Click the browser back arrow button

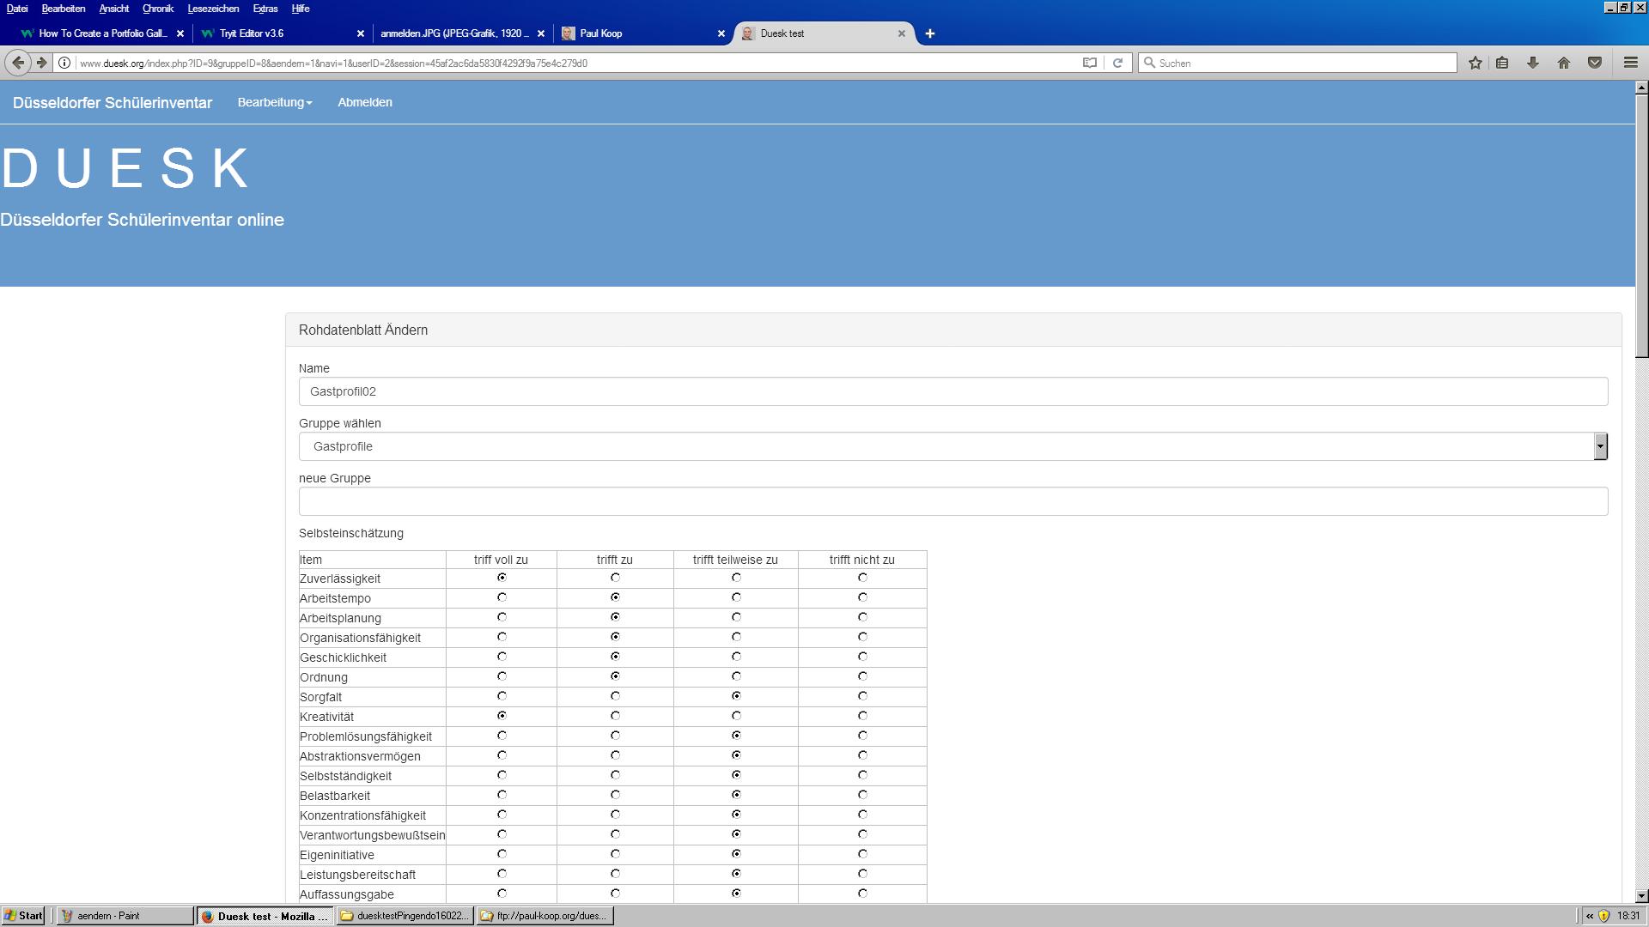pos(18,63)
